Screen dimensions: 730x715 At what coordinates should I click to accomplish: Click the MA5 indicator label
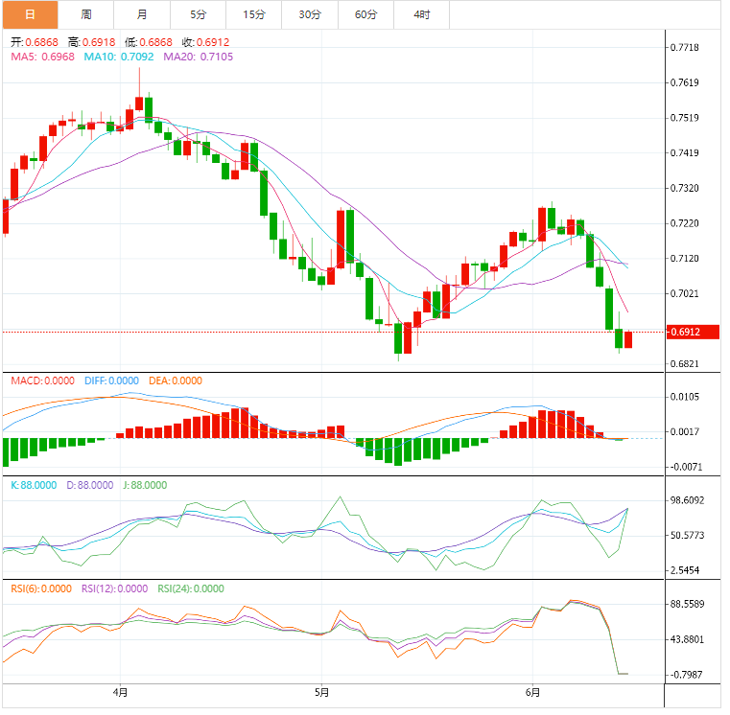43,57
